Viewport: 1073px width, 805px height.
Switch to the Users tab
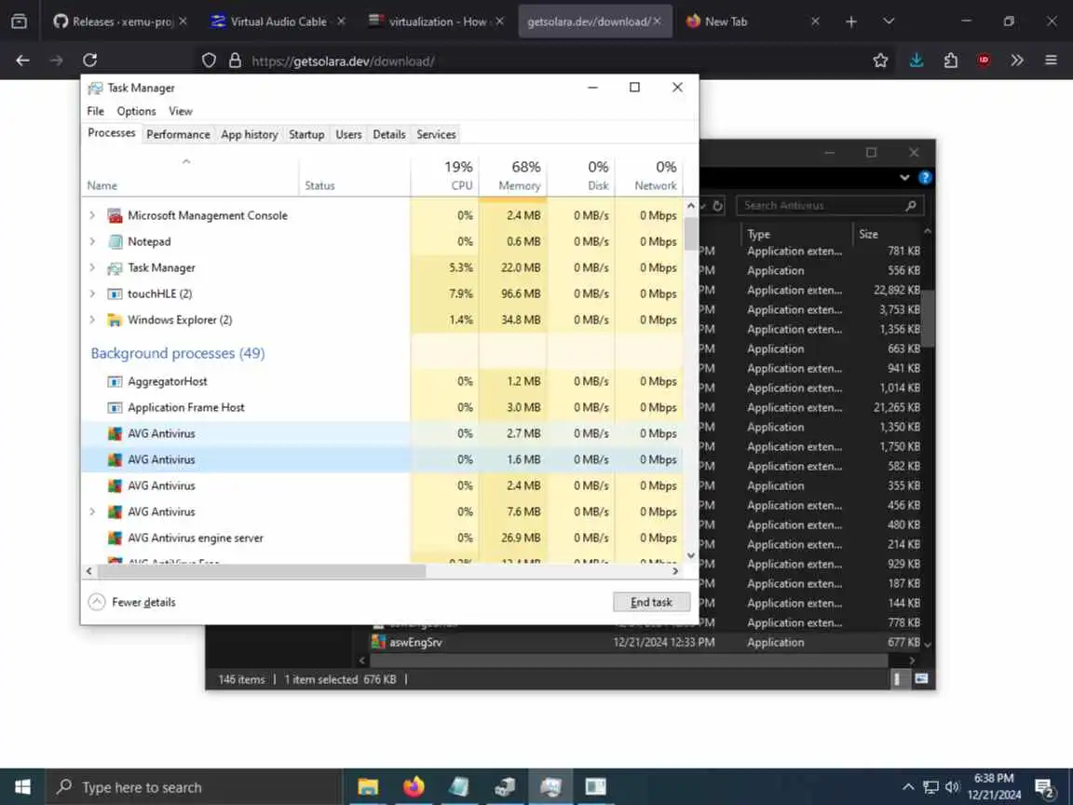[348, 134]
